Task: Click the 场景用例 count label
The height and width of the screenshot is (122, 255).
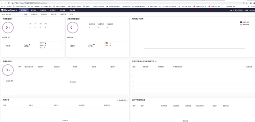Action: click(101, 24)
